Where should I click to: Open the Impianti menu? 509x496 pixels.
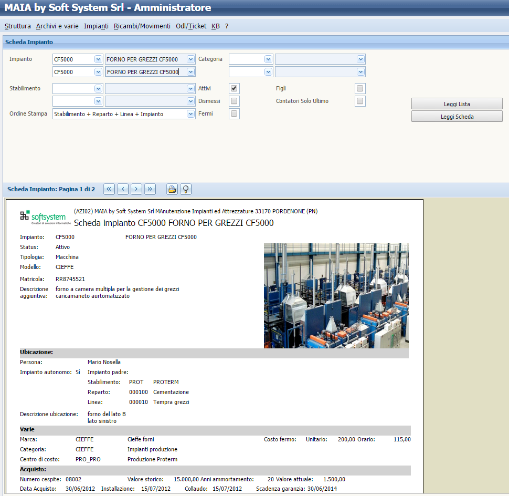pos(96,26)
